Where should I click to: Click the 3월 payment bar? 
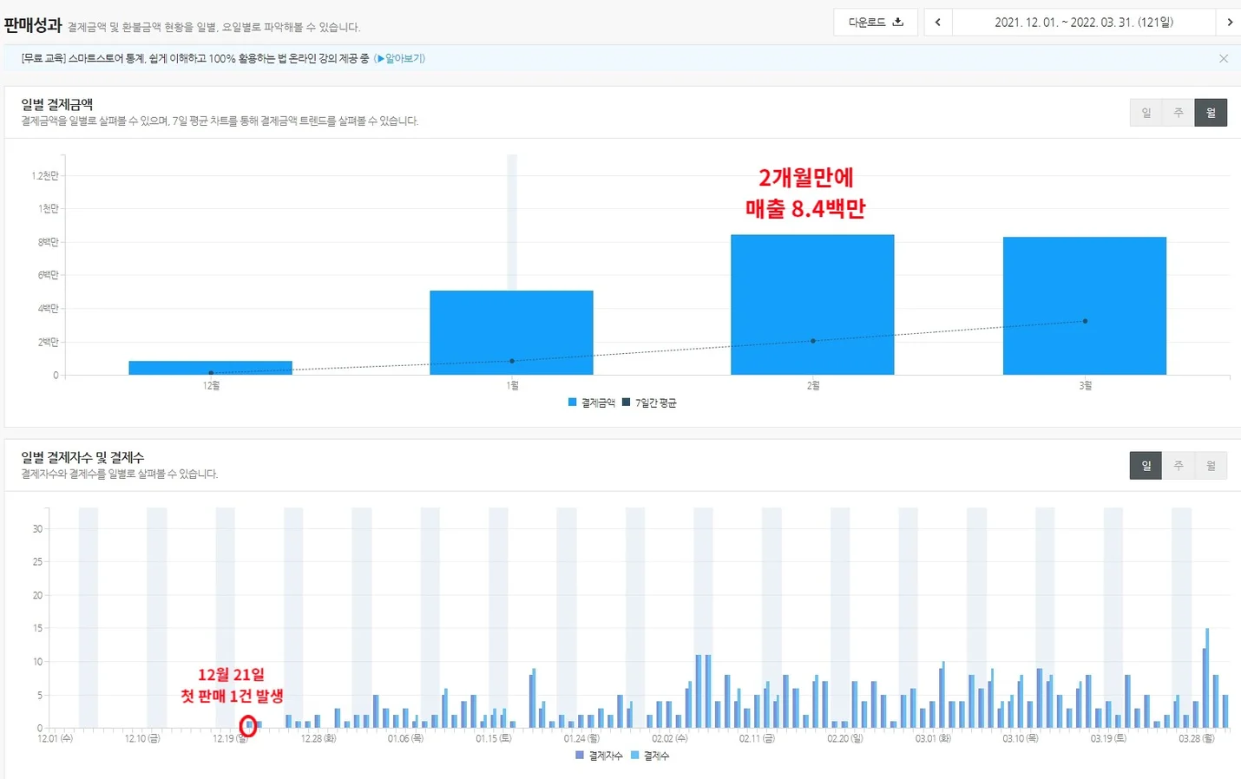click(1085, 305)
